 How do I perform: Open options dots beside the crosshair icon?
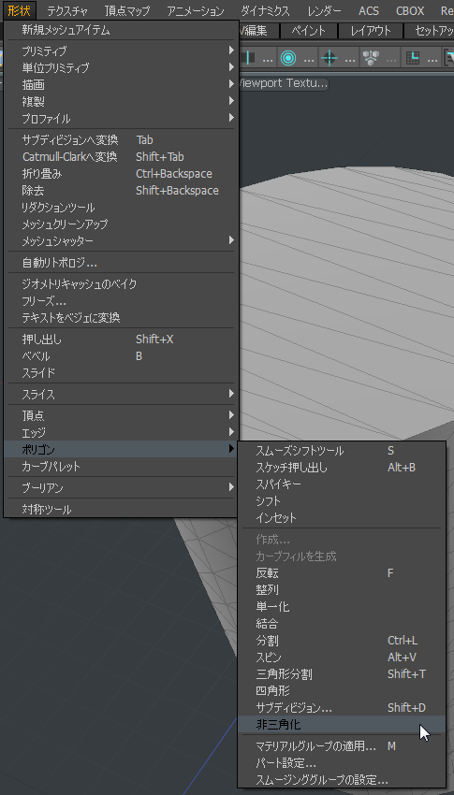coord(350,60)
